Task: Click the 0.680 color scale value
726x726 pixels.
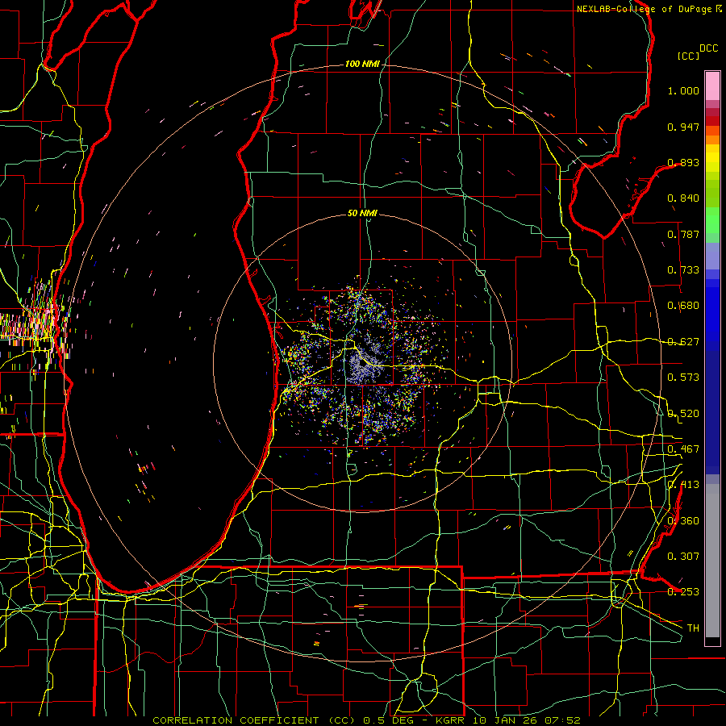Action: coord(683,306)
